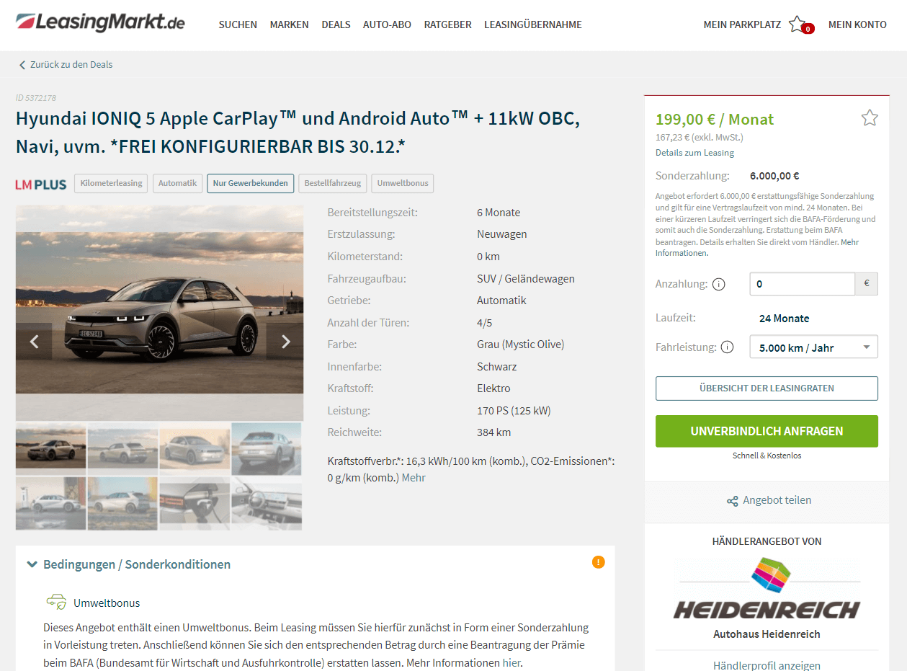Open Händlerprofil anzeigen link
Screen dimensions: 907x671
tap(767, 665)
